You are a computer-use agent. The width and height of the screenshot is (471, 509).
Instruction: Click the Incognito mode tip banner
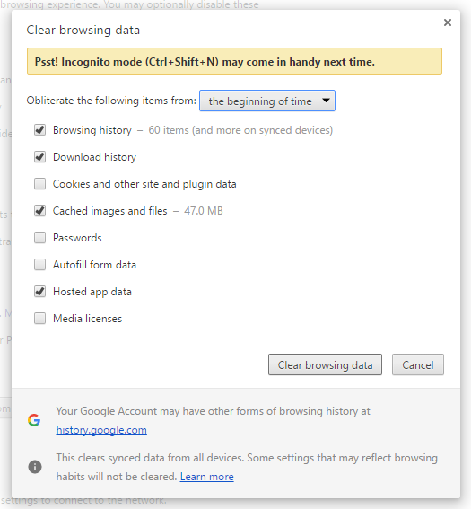[x=234, y=61]
